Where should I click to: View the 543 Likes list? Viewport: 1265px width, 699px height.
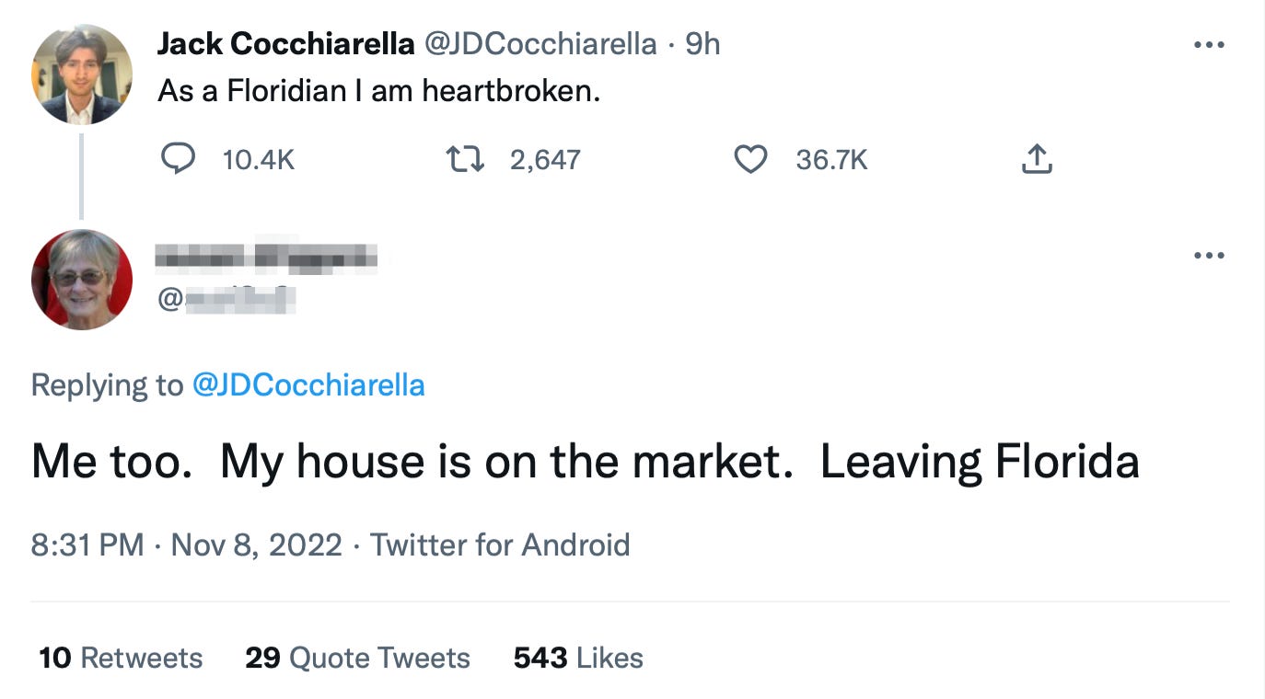point(578,658)
